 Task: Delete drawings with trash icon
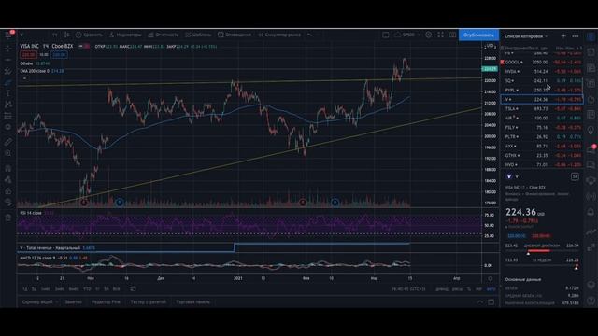[x=8, y=217]
